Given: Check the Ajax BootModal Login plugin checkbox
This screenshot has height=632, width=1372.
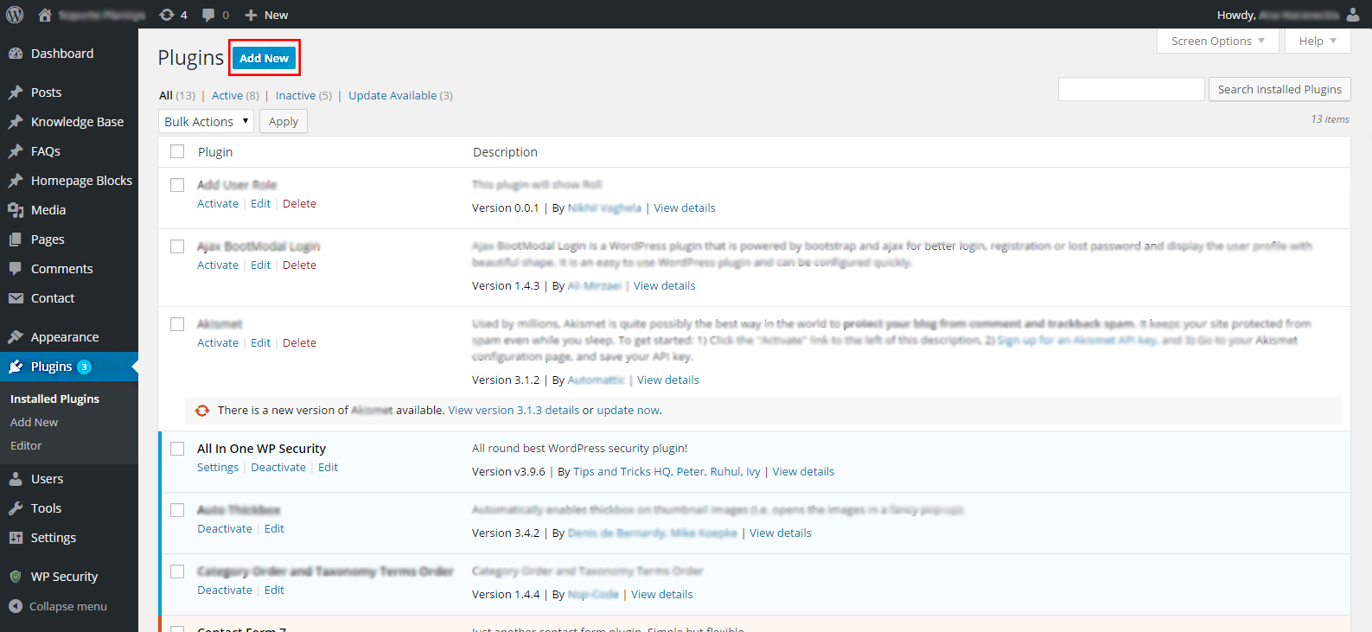Looking at the screenshot, I should 177,246.
